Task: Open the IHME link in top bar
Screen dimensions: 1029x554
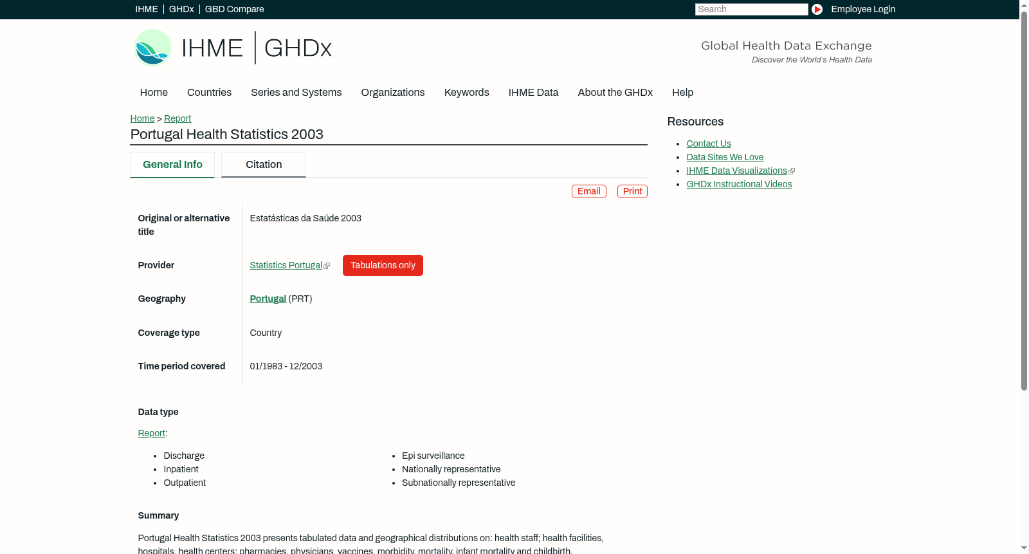Action: pos(147,9)
